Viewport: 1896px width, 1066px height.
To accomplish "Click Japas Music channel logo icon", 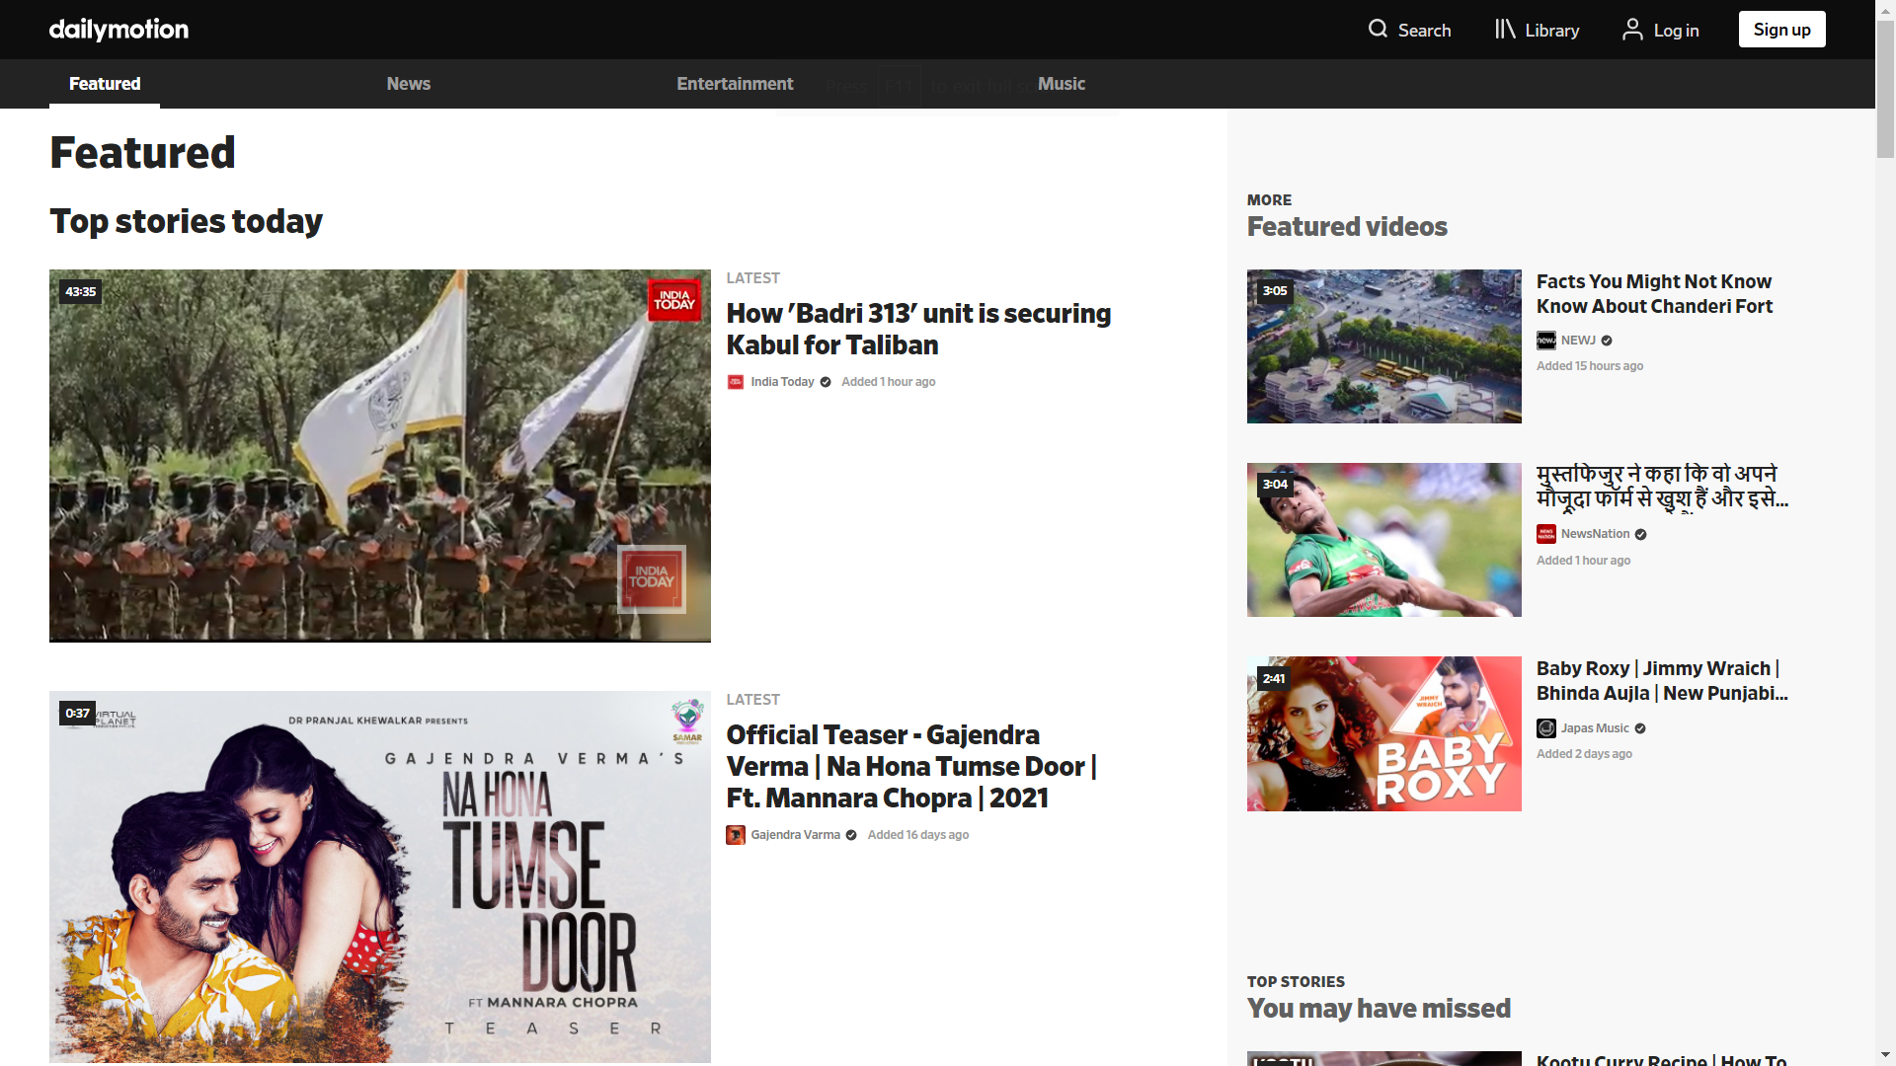I will (x=1546, y=728).
